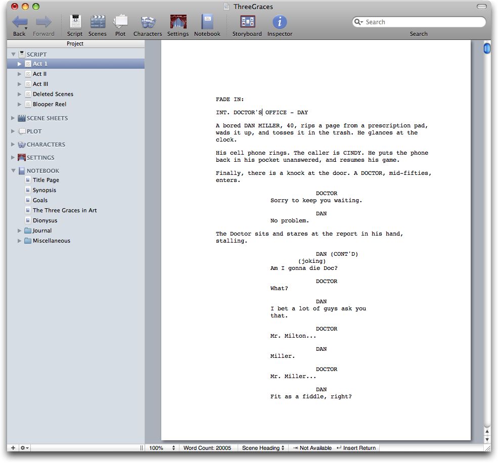This screenshot has width=498, height=463.
Task: Click the FADE IN: line in script
Action: (x=230, y=100)
